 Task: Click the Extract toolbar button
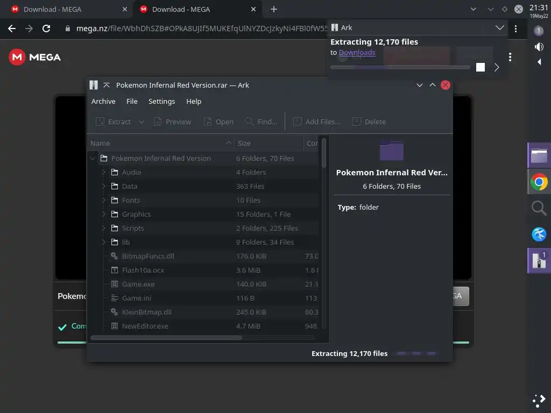(113, 122)
